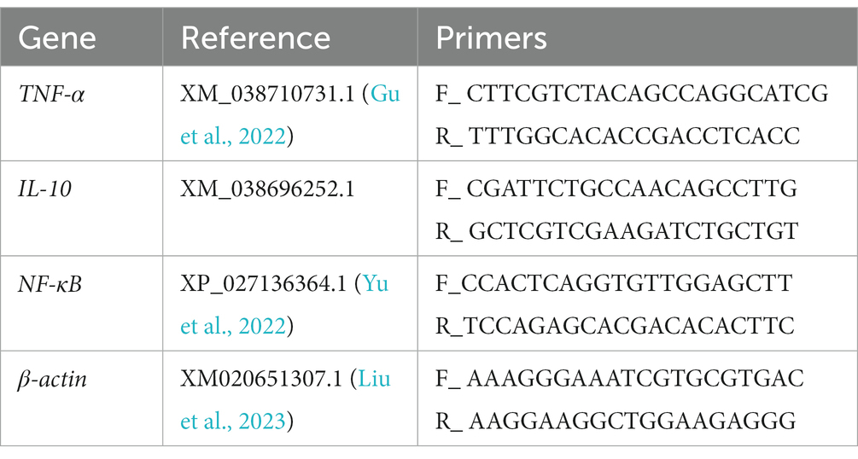Click accession number XP_027136364.1
858x459 pixels.
264,284
